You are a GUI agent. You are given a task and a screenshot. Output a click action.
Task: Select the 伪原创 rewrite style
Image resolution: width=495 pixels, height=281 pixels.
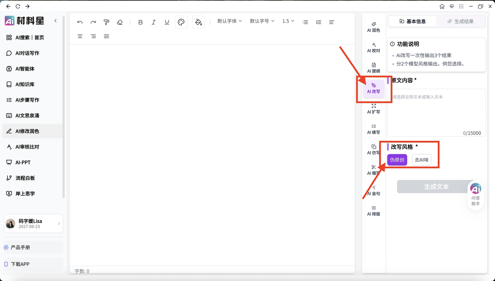pyautogui.click(x=397, y=160)
